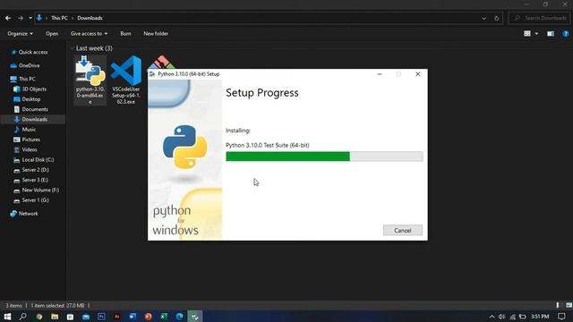Screen dimensions: 573x322
Task: Open Server 2 (D:) drive
Action: coord(31,170)
